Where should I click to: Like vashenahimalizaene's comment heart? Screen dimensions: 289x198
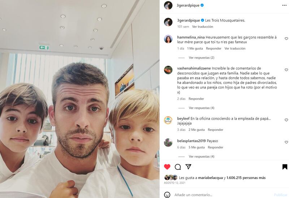tap(286, 70)
